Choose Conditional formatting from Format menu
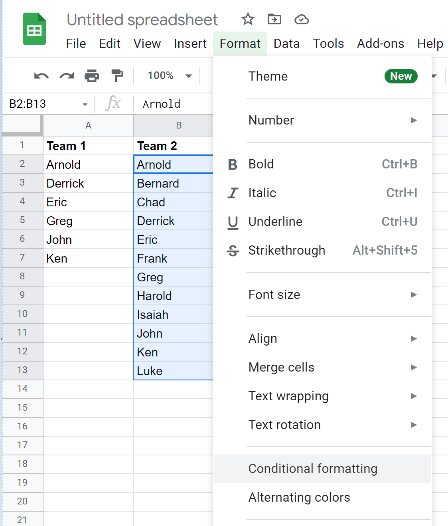The height and width of the screenshot is (526, 448). tap(313, 469)
